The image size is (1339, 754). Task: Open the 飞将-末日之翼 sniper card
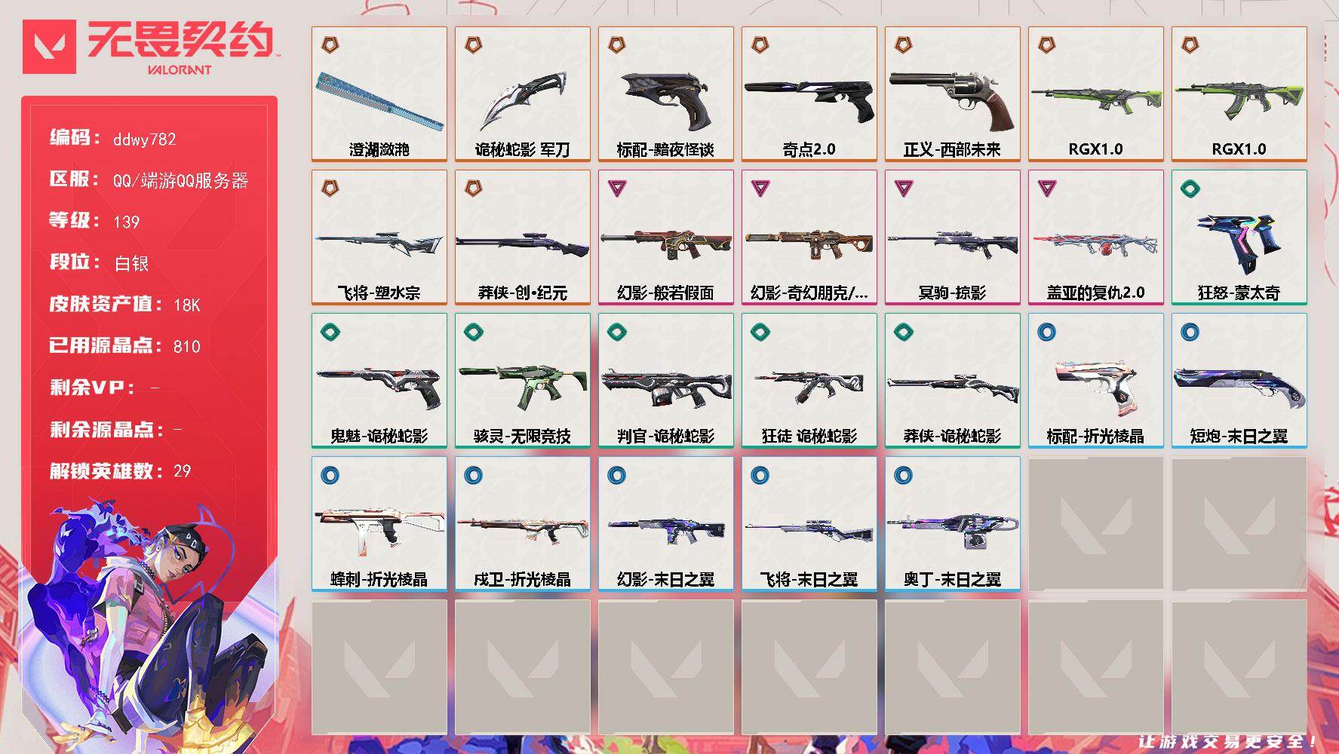click(809, 524)
